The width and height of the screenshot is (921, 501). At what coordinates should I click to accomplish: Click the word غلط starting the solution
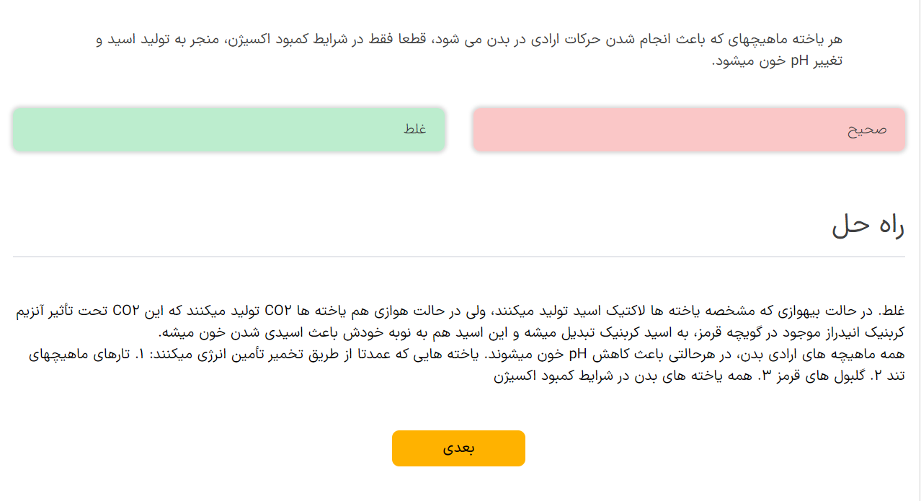[x=891, y=311]
